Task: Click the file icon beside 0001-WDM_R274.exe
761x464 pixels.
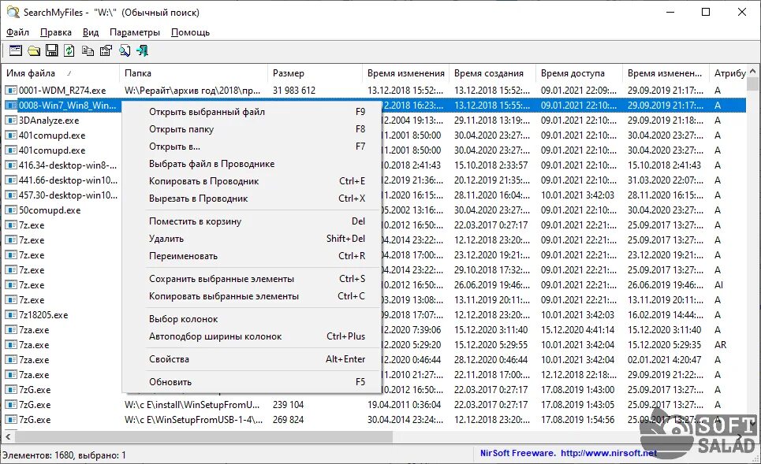Action: (x=11, y=90)
